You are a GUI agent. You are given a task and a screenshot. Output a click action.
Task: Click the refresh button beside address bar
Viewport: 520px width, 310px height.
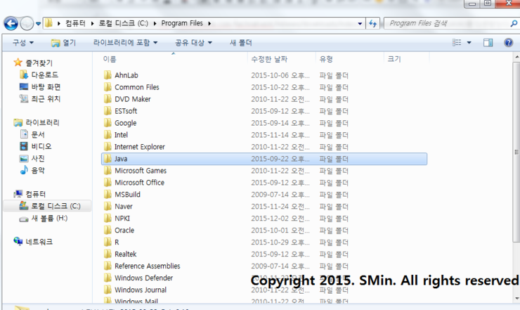372,23
